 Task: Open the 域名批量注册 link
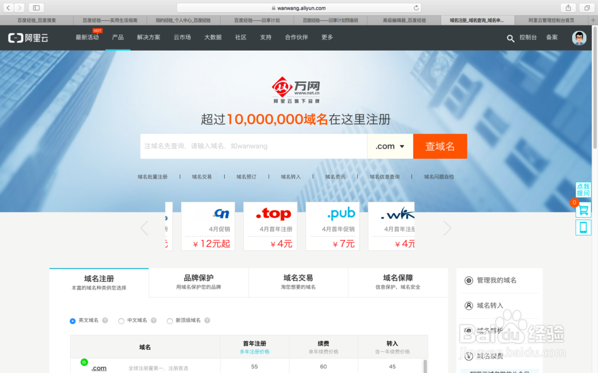pos(152,177)
